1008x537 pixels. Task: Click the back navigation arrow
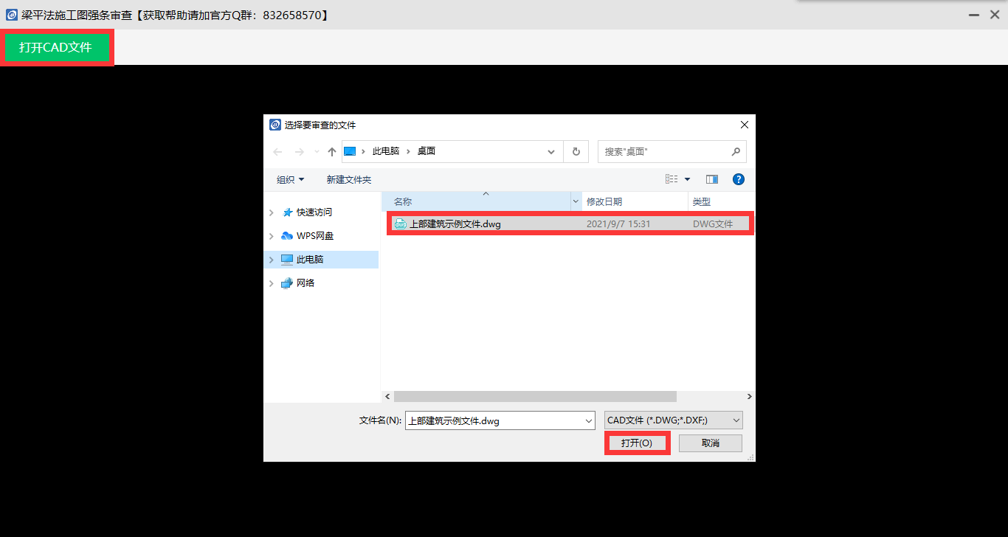pos(277,151)
